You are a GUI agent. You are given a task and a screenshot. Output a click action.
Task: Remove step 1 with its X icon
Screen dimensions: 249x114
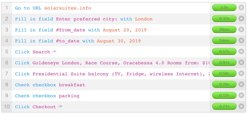coord(241,8)
